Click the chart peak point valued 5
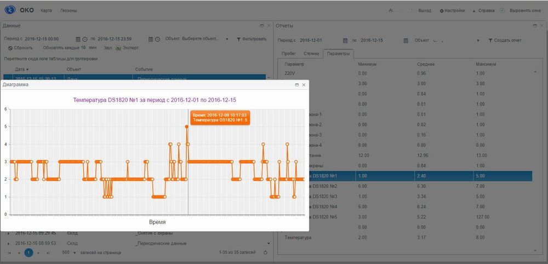This screenshot has width=548, height=264. tap(187, 127)
